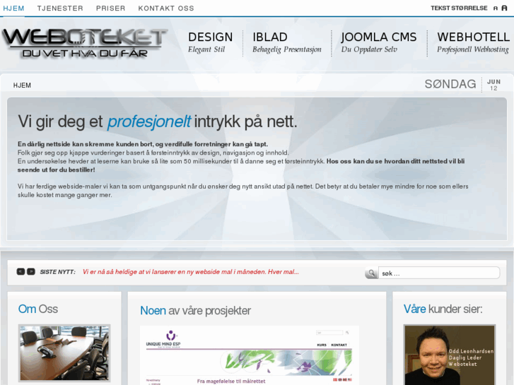
Task: Click the JUN 12 date
Action: tap(493, 85)
